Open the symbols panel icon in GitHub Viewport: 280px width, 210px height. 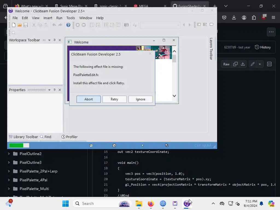[269, 64]
